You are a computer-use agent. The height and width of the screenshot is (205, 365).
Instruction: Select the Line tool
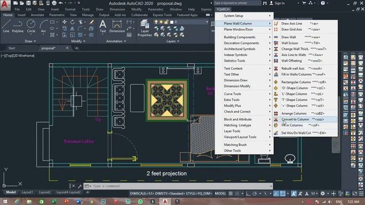tap(6, 26)
